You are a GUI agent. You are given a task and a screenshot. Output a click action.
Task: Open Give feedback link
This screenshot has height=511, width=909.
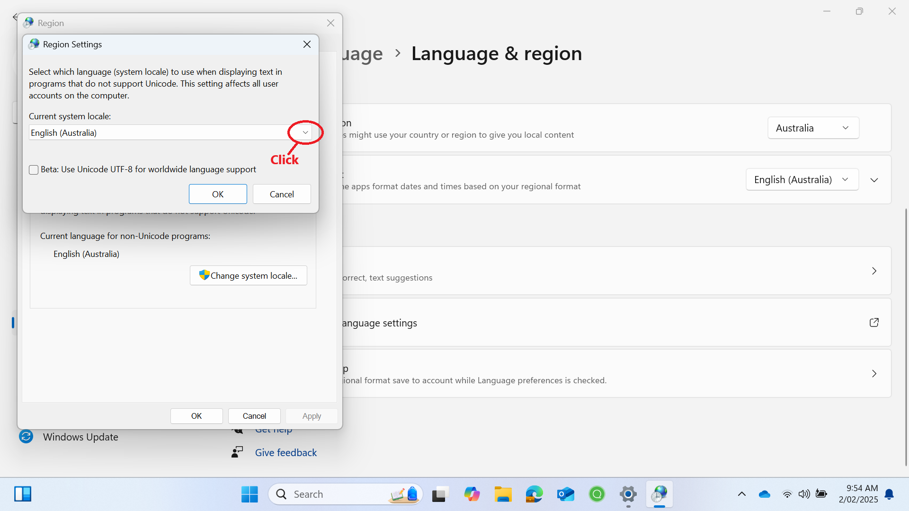(285, 453)
